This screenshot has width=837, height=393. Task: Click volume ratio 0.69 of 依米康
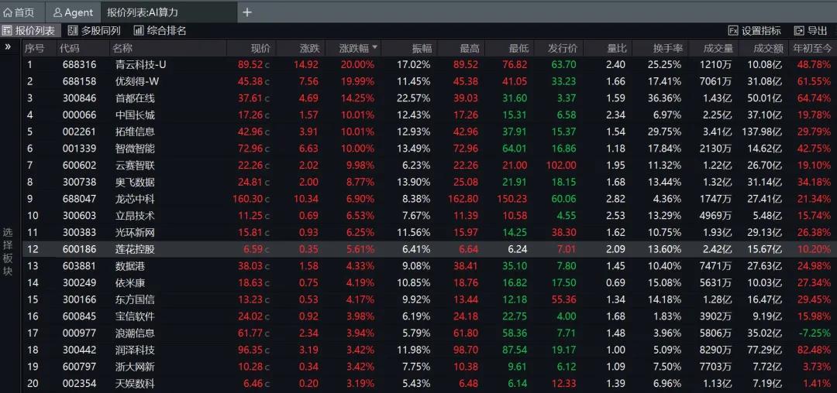pos(615,283)
